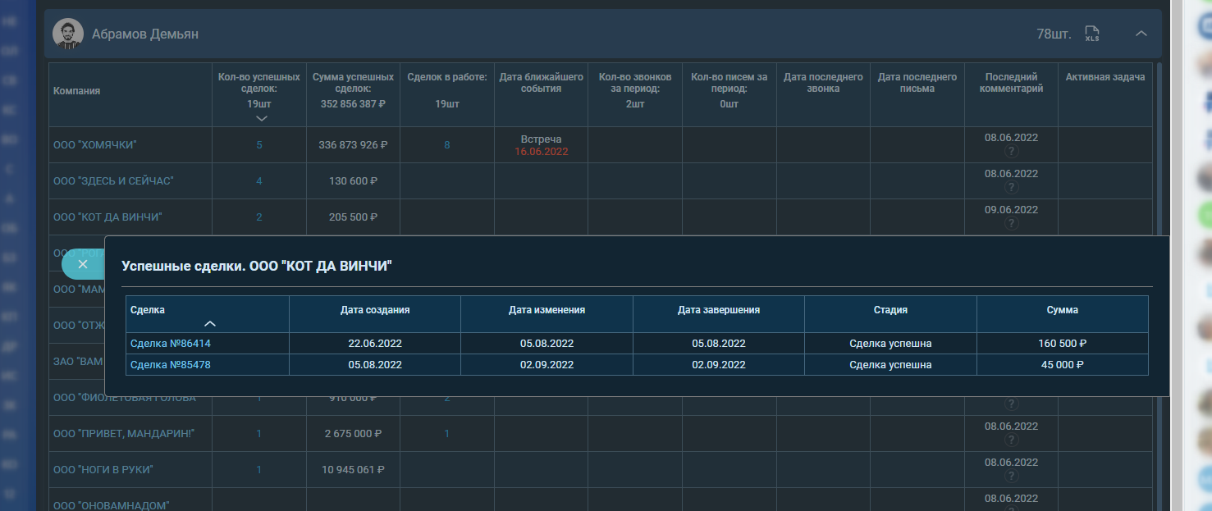Show 8 deals in progress for ХОМЯЧКИ
Image resolution: width=1212 pixels, height=511 pixels.
[447, 145]
